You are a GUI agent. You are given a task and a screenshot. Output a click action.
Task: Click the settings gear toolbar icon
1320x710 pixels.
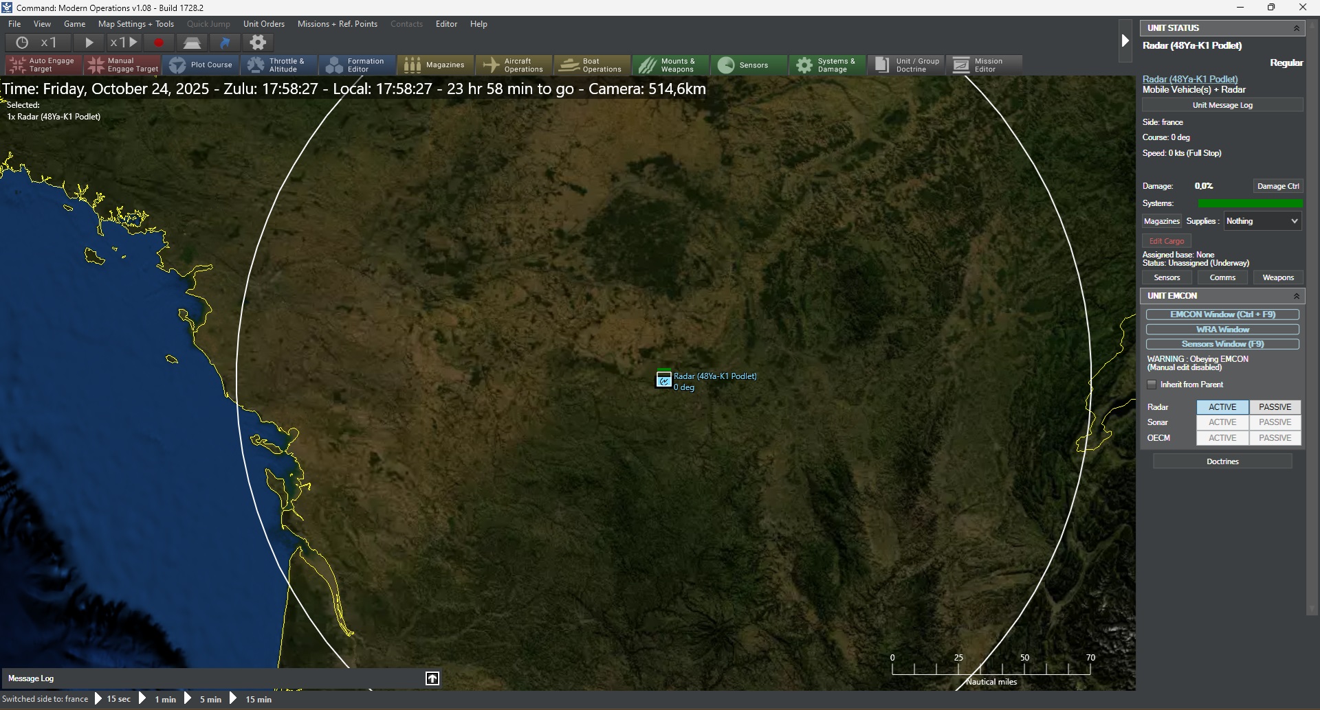(258, 43)
